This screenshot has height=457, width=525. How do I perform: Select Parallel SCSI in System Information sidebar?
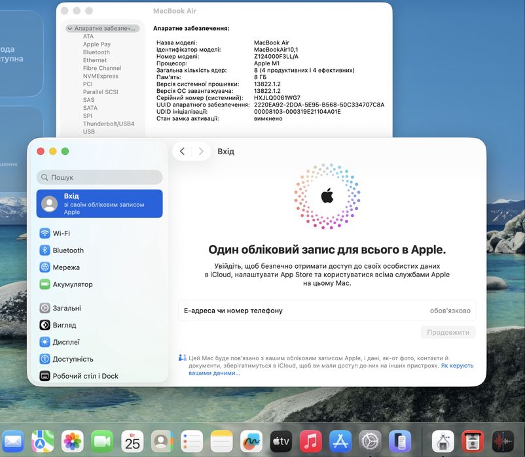[100, 92]
